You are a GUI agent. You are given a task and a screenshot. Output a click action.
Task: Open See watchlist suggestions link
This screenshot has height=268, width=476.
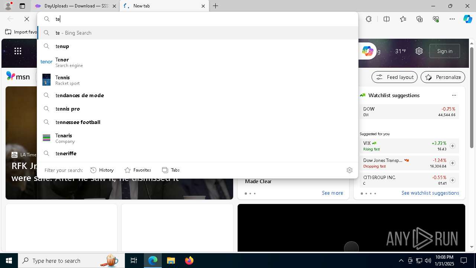click(x=430, y=193)
